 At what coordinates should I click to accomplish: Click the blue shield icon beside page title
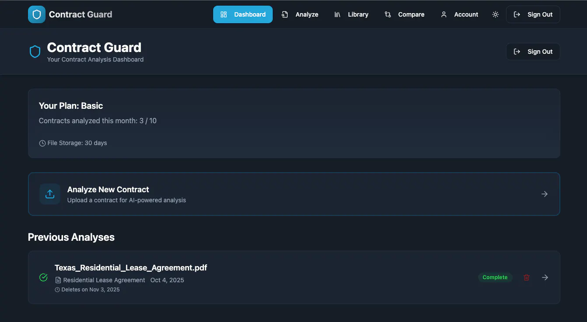pos(35,52)
